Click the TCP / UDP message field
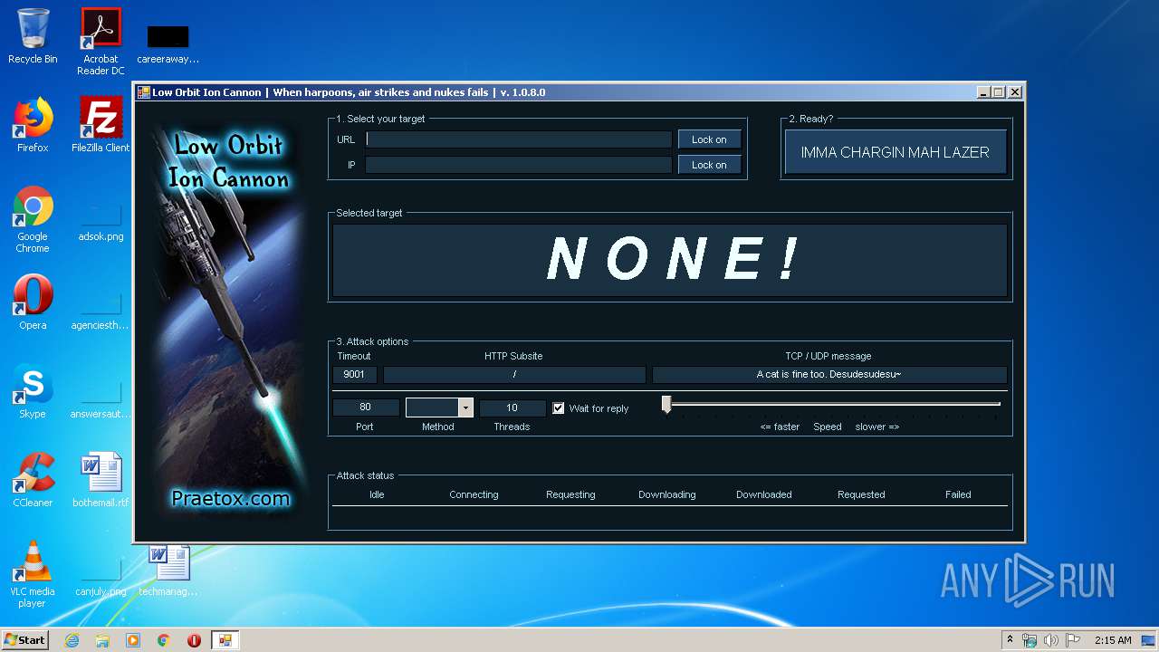 point(829,374)
